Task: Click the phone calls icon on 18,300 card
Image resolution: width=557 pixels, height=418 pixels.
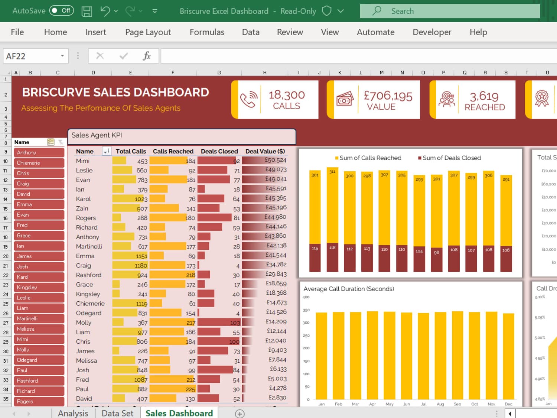Action: tap(249, 99)
